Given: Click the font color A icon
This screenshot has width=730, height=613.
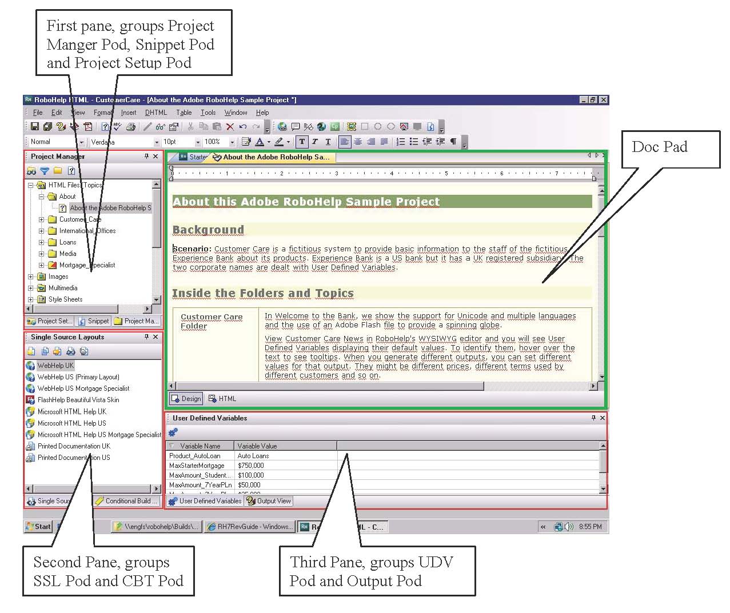Looking at the screenshot, I should (x=260, y=142).
